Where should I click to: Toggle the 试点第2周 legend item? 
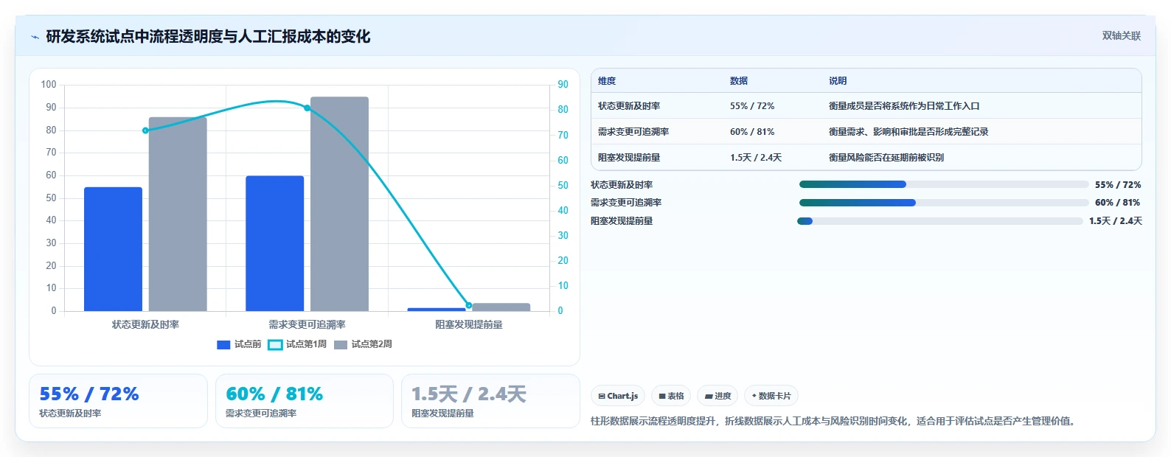click(x=363, y=344)
